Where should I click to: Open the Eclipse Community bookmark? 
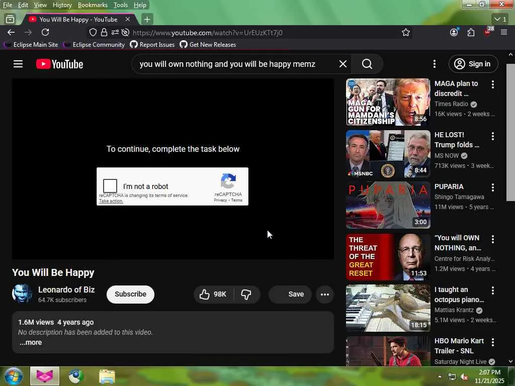[94, 45]
